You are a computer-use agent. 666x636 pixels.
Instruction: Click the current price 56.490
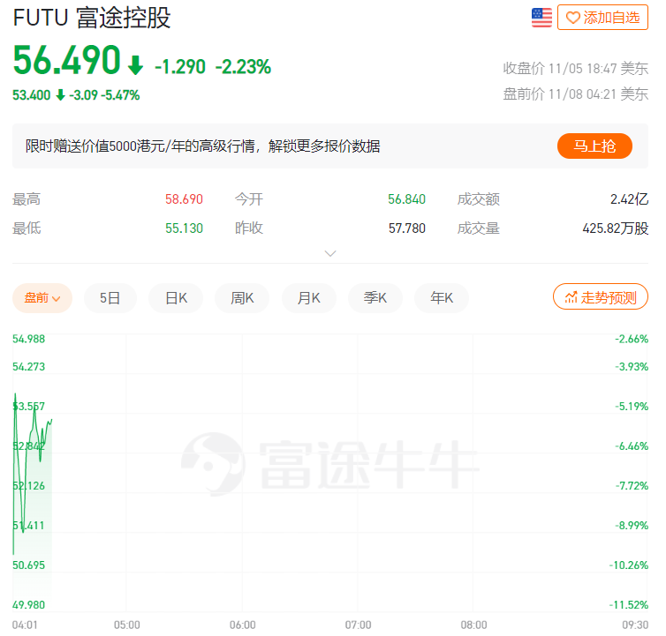pyautogui.click(x=66, y=60)
